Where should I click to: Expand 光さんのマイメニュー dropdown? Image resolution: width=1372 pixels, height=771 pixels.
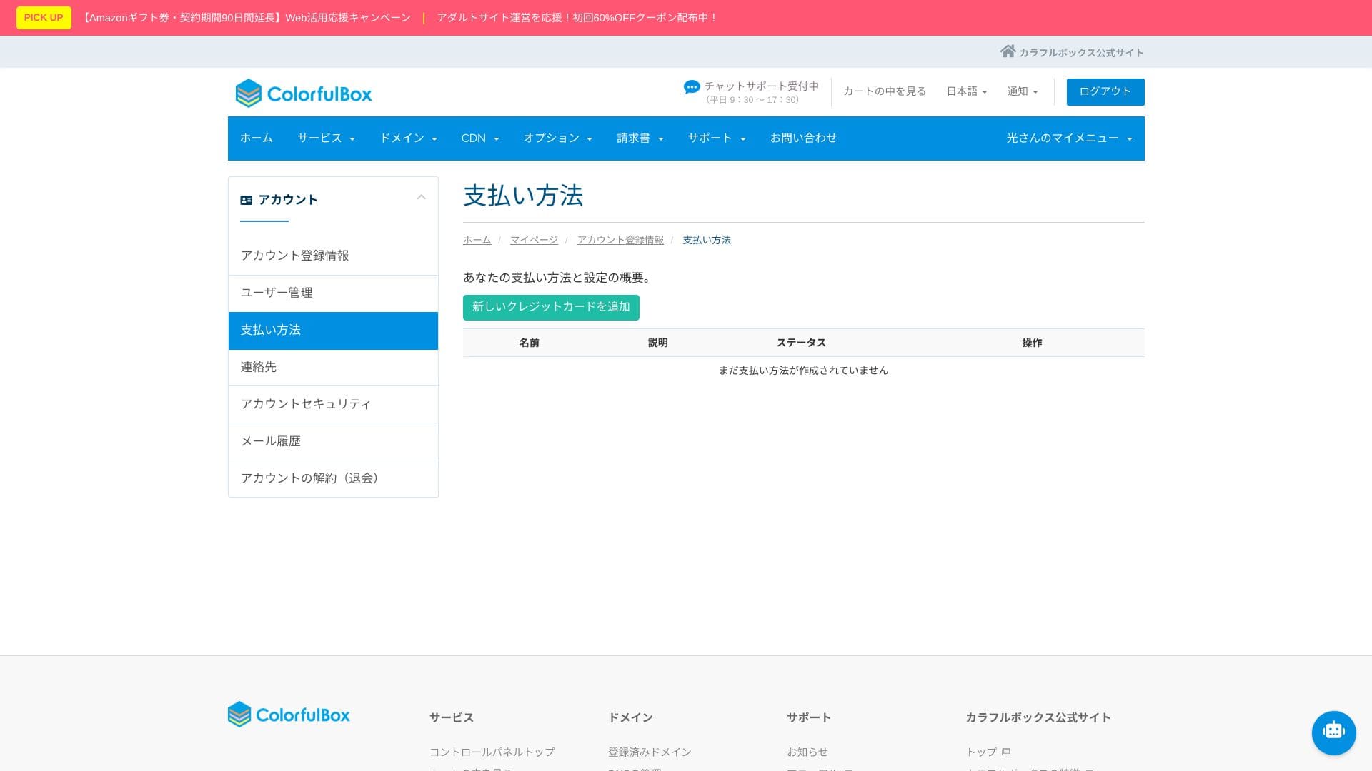[1069, 138]
